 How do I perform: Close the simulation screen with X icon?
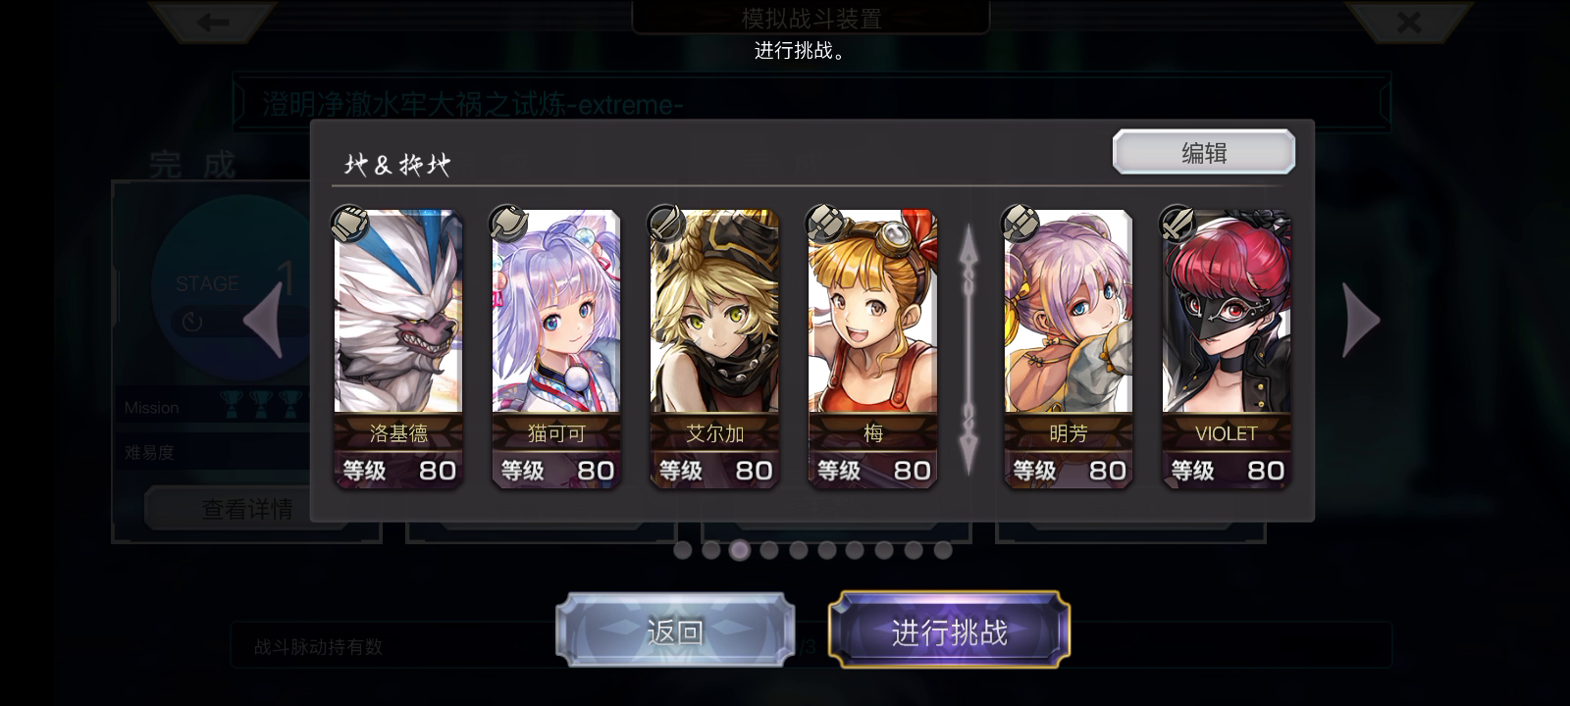coord(1409,22)
